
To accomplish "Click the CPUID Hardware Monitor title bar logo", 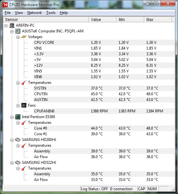I will pyautogui.click(x=5, y=5).
